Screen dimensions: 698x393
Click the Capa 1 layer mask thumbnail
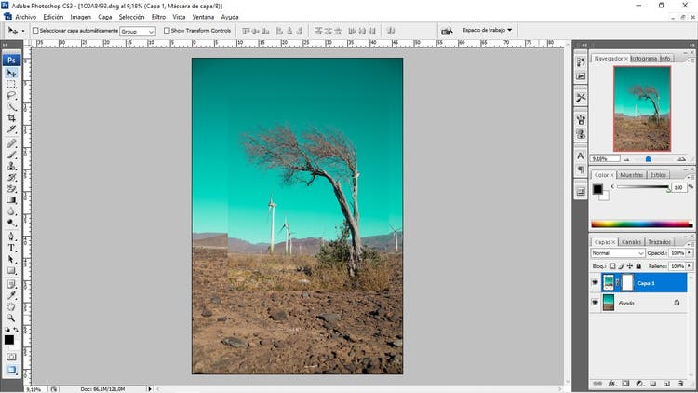pos(627,282)
